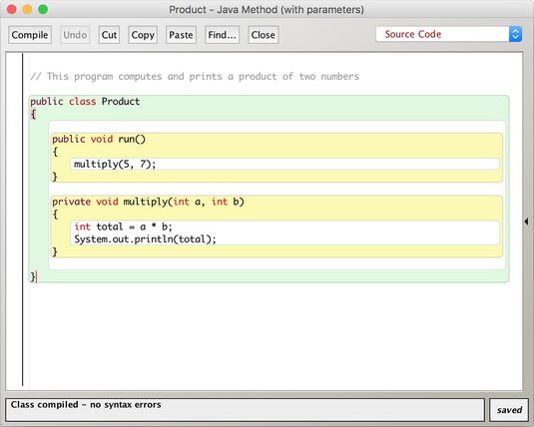Click the 'Class compiled - no syntax errors' status bar

(245, 410)
